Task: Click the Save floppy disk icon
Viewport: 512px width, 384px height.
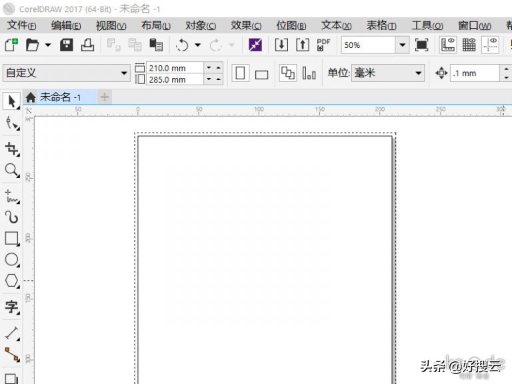Action: (67, 45)
